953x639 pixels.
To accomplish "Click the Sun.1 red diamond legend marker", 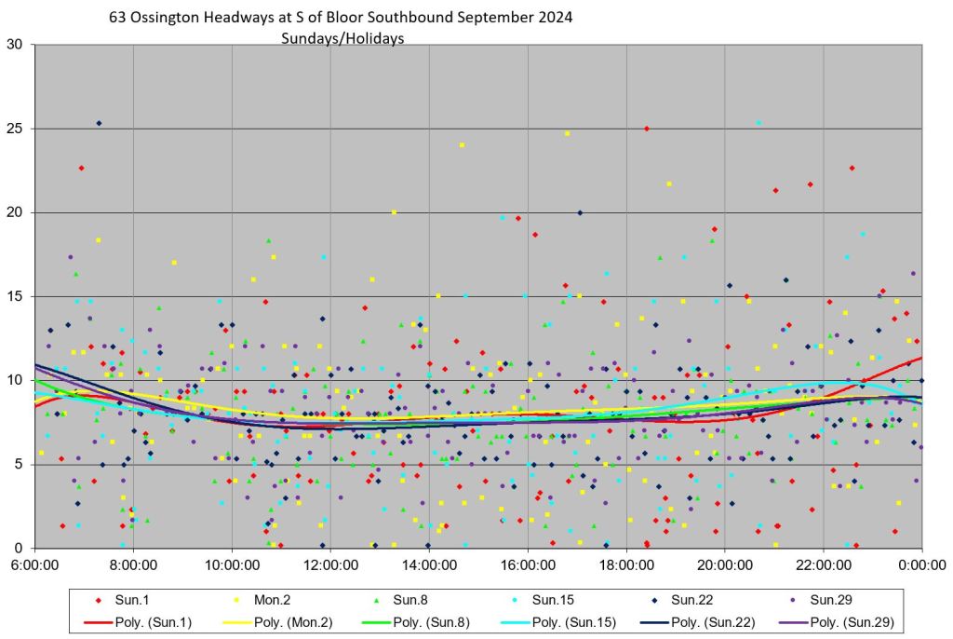I will click(x=99, y=603).
